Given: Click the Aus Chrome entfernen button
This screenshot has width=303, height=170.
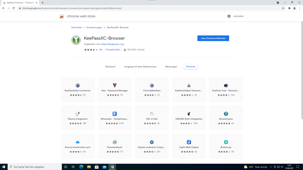Looking at the screenshot, I should point(213,38).
